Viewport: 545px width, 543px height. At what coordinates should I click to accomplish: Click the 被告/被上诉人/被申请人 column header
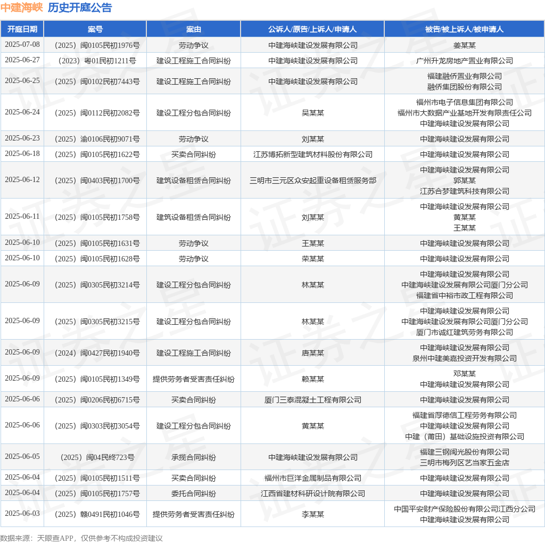click(464, 29)
